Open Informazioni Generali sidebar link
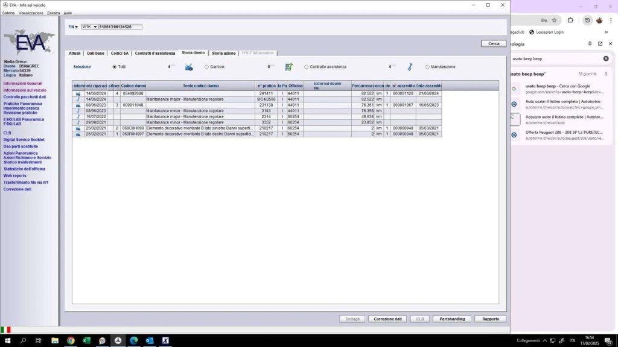 (23, 83)
